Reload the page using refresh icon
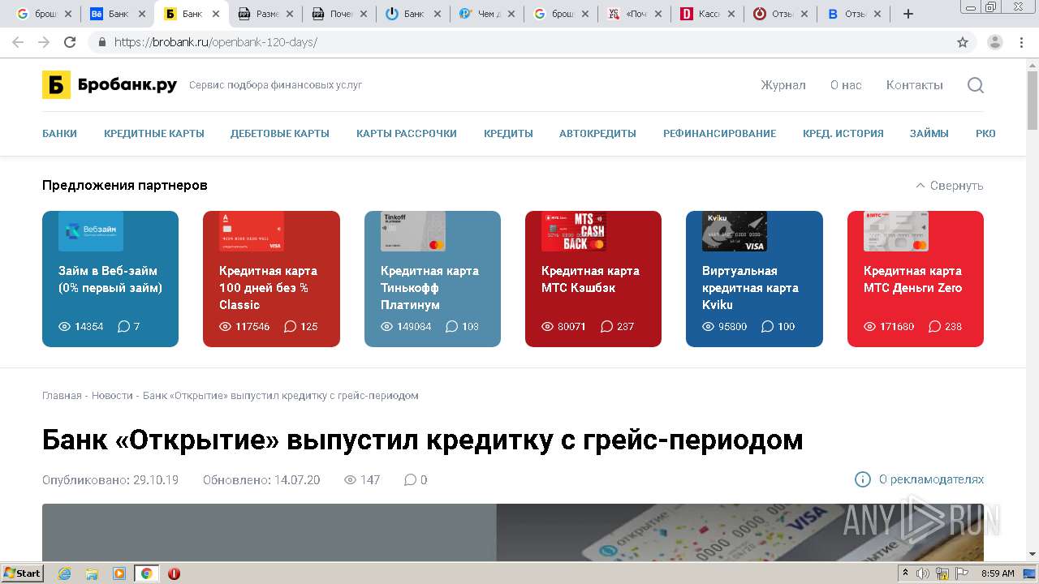1039x584 pixels. (70, 42)
